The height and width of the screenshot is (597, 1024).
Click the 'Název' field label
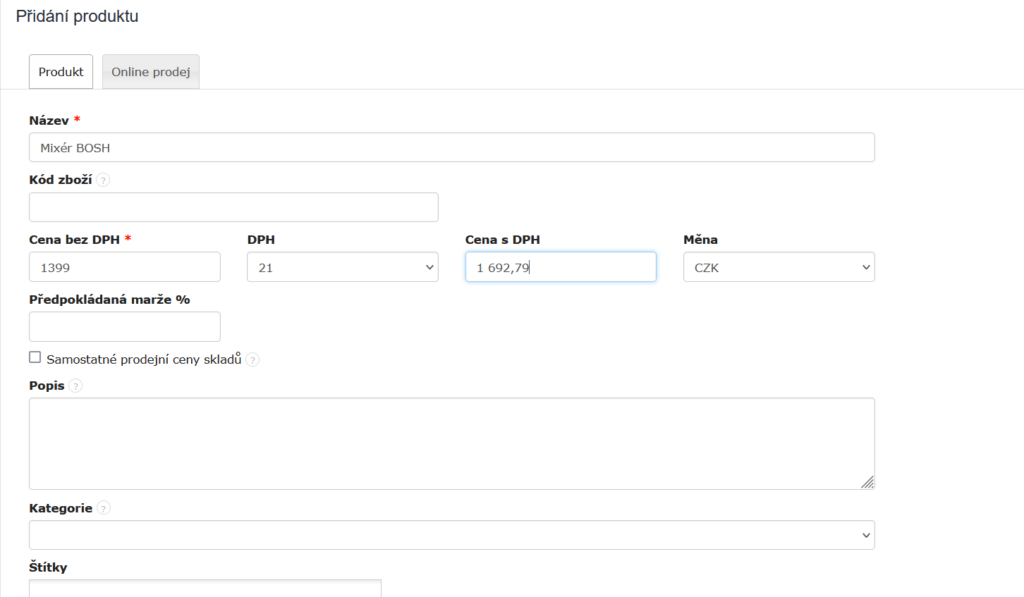[x=49, y=121]
